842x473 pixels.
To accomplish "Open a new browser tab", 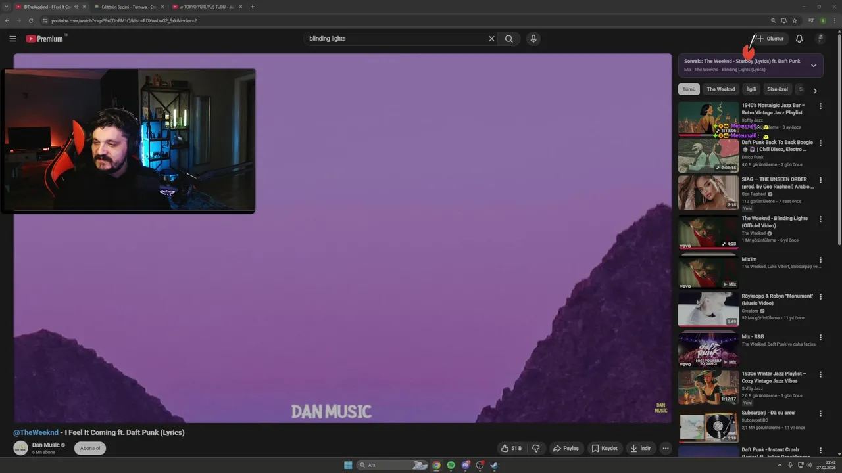I will click(253, 7).
